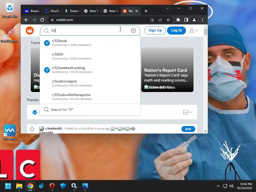Clear the Reddit search field
This screenshot has height=192, width=256.
tap(133, 30)
